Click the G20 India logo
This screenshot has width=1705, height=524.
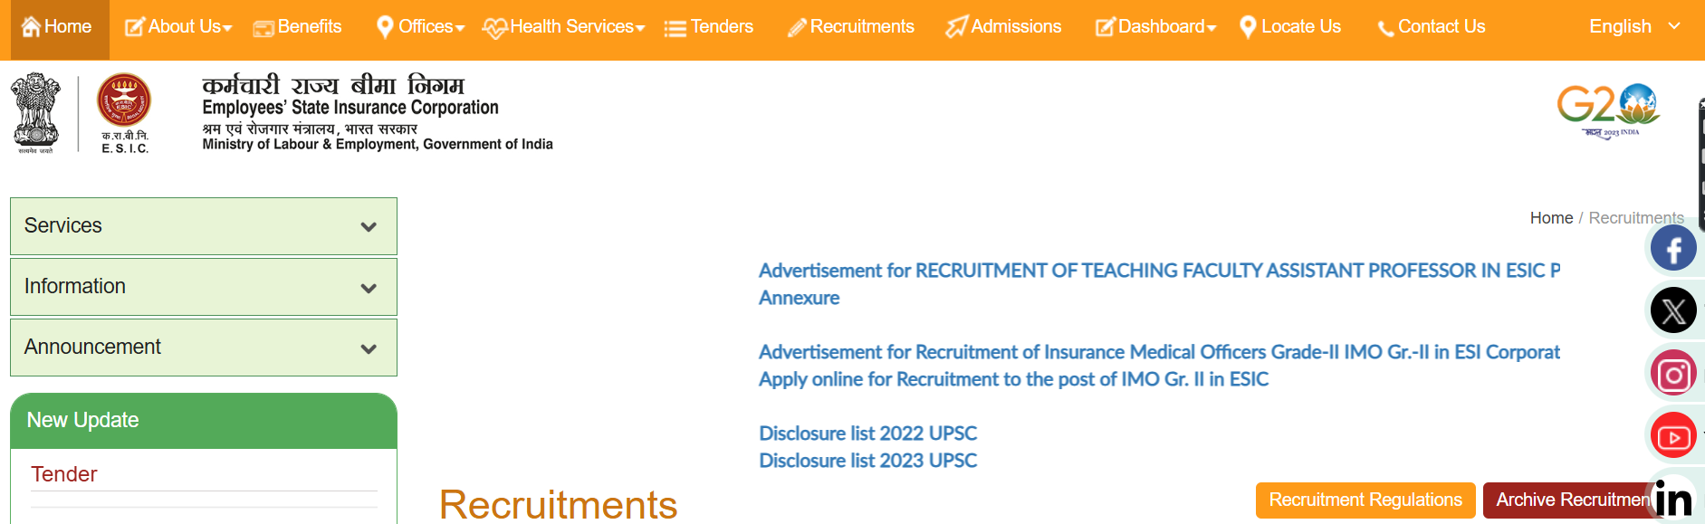pyautogui.click(x=1608, y=110)
